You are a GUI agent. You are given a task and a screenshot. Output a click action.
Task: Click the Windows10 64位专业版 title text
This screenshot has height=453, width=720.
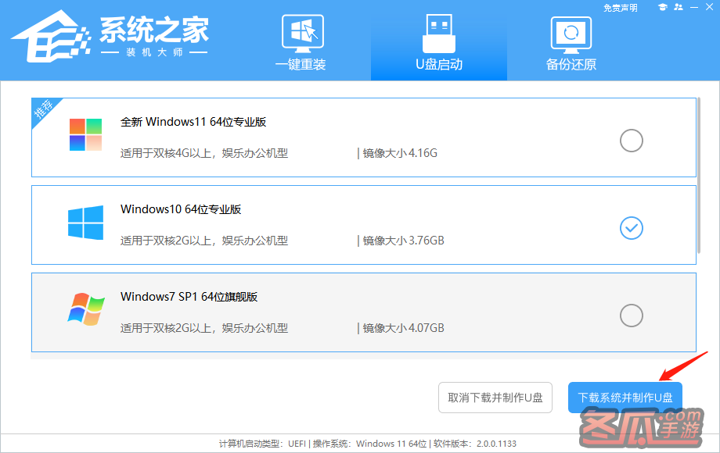(181, 209)
